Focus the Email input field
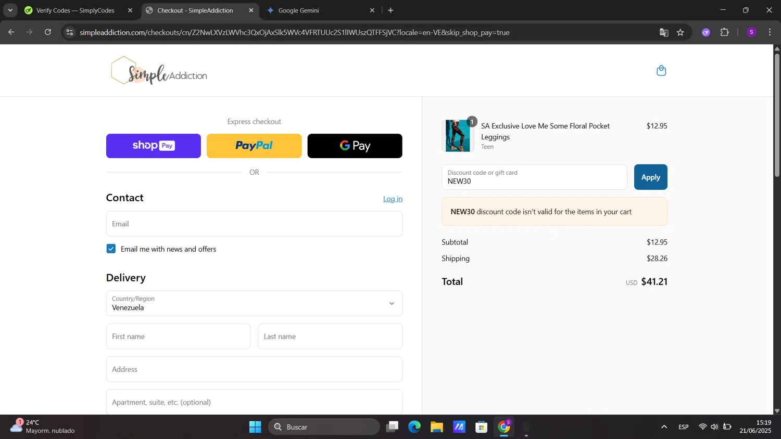 tap(254, 224)
